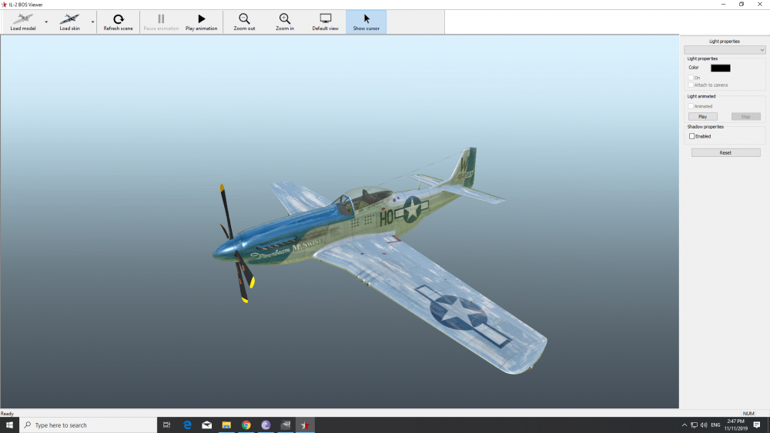Zoom out of the aircraft view

tap(244, 22)
